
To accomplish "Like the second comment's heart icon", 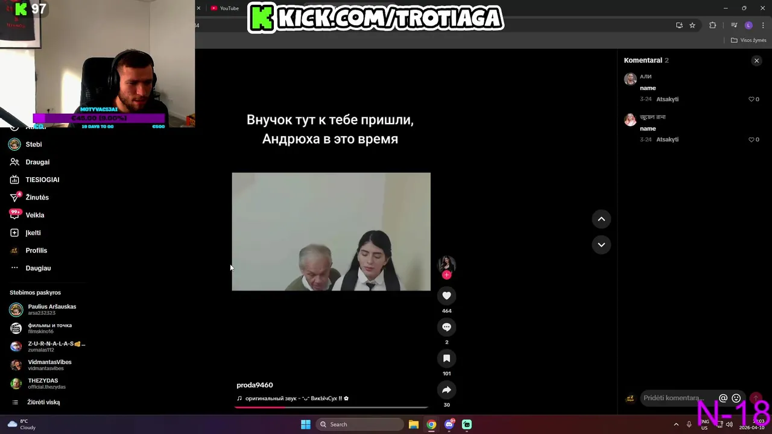I will tap(751, 139).
